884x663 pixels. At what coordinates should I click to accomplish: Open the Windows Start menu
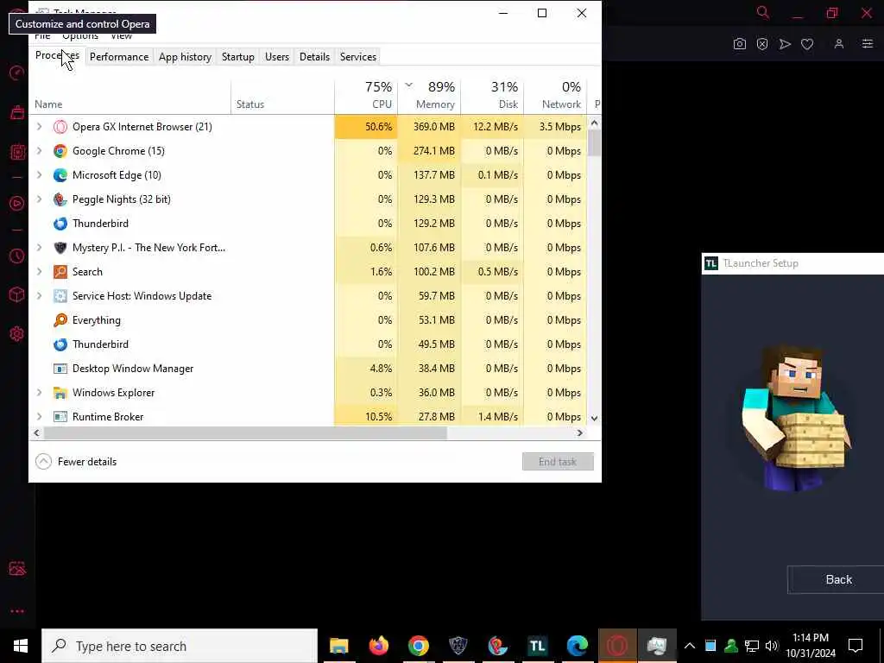pos(21,646)
